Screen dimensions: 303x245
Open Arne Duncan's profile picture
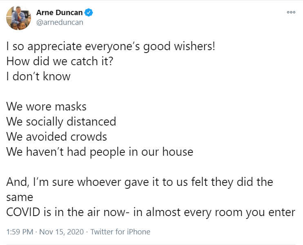click(x=18, y=18)
